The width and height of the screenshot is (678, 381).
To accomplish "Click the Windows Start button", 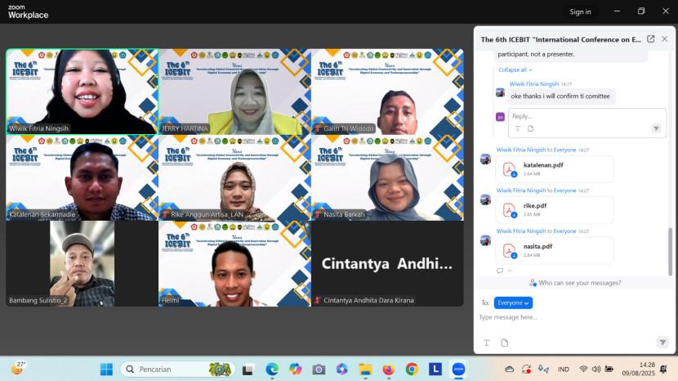I will click(x=106, y=370).
